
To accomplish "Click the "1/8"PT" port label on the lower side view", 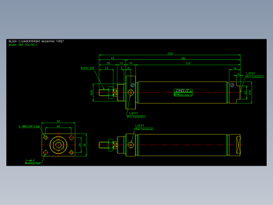I will coord(140,126).
